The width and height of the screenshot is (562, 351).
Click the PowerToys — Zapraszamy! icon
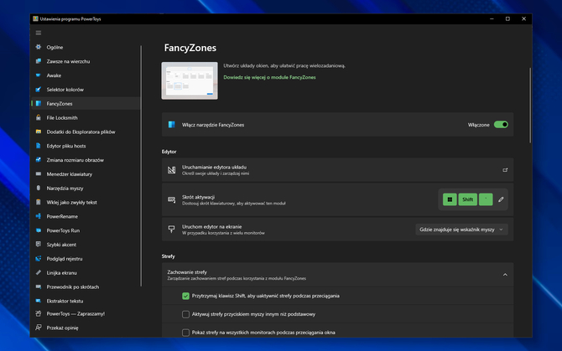(39, 314)
